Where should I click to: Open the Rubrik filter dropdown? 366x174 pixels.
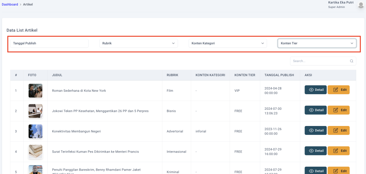(139, 43)
